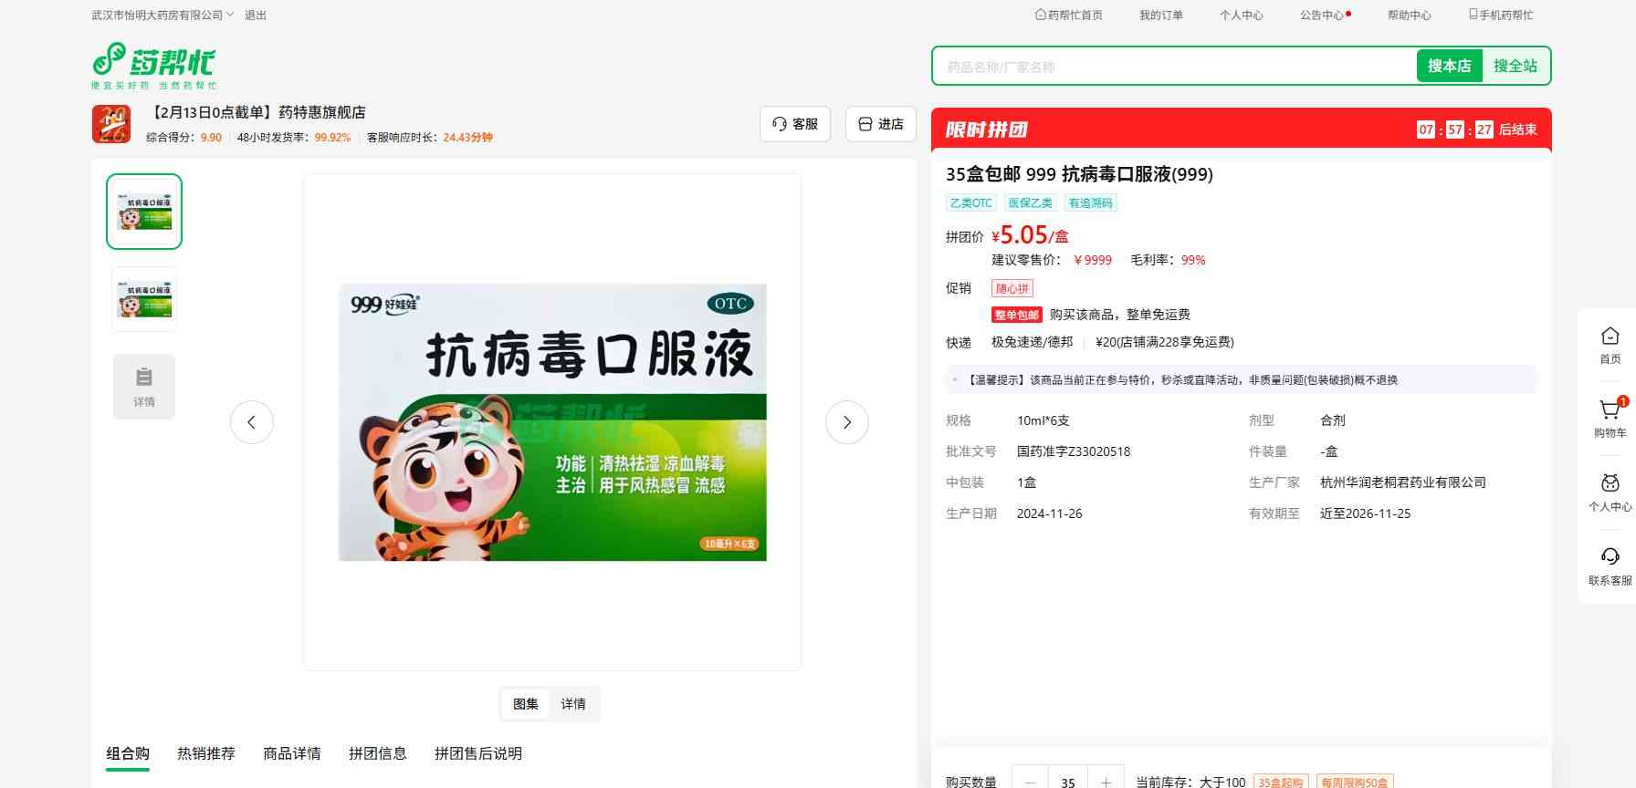The image size is (1636, 788).
Task: Open the 详情 thumbnail icon on left
Action: [x=144, y=387]
